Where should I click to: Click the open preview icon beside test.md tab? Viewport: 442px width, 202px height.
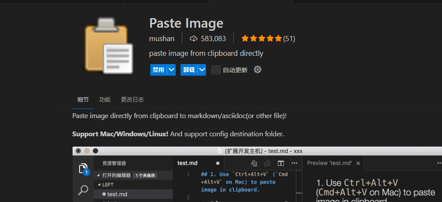coord(255,163)
